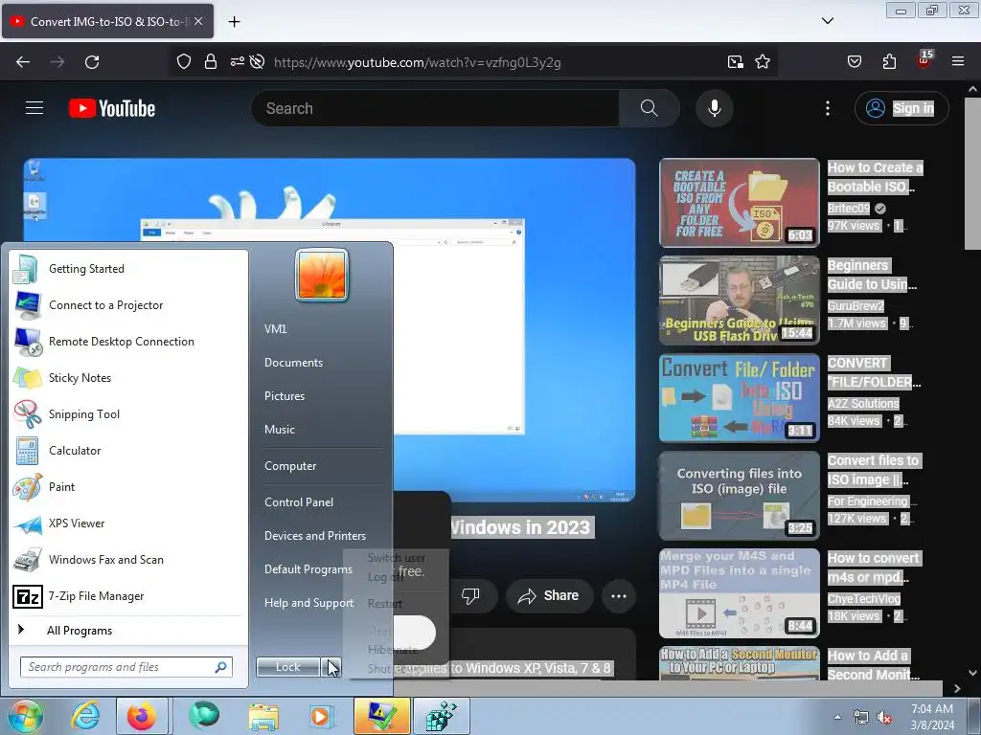Open more actions ellipsis under video
981x735 pixels.
point(619,595)
